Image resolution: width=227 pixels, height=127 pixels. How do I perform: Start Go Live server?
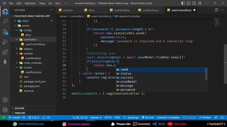pos(148,117)
